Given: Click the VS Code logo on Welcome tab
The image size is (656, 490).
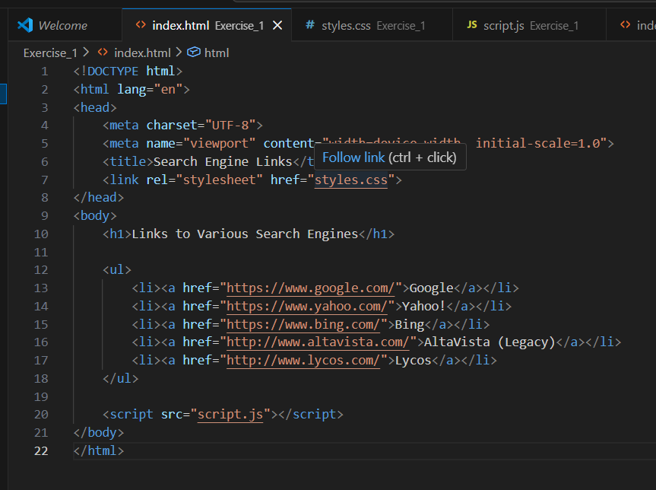Looking at the screenshot, I should click(x=25, y=25).
